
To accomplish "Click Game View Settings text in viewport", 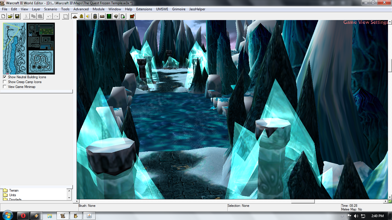I will 366,22.
